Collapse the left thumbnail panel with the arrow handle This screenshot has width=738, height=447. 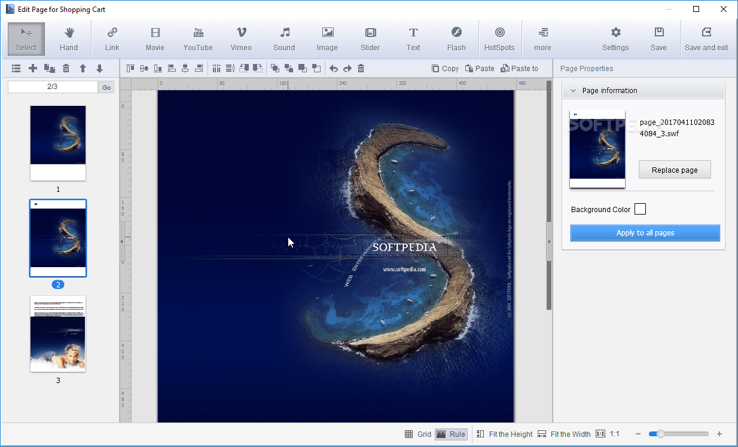pos(122,241)
